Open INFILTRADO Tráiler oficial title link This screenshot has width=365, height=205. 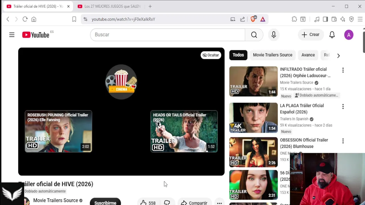point(305,72)
